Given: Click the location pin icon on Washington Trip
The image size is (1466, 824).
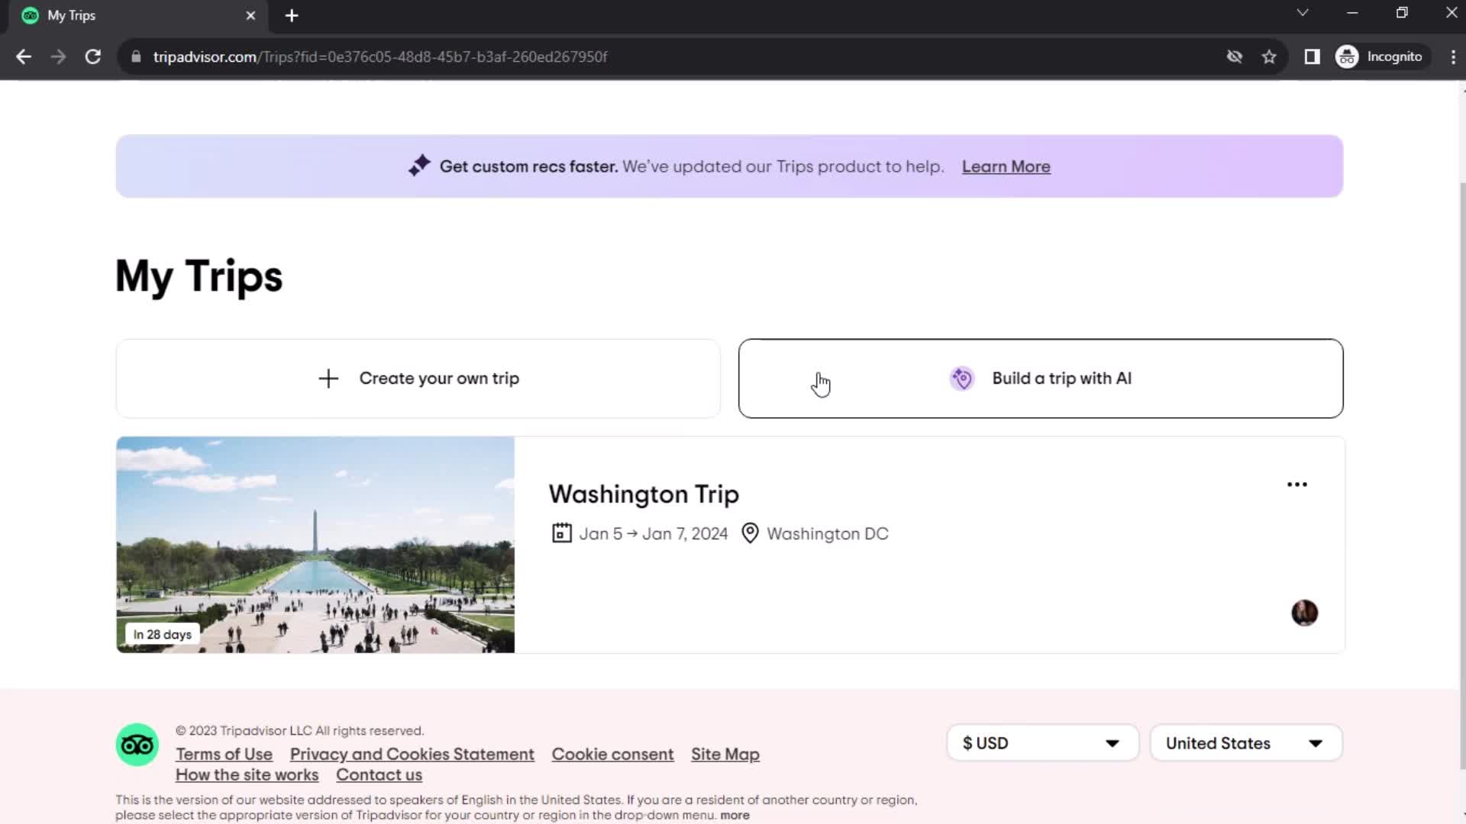Looking at the screenshot, I should point(751,533).
